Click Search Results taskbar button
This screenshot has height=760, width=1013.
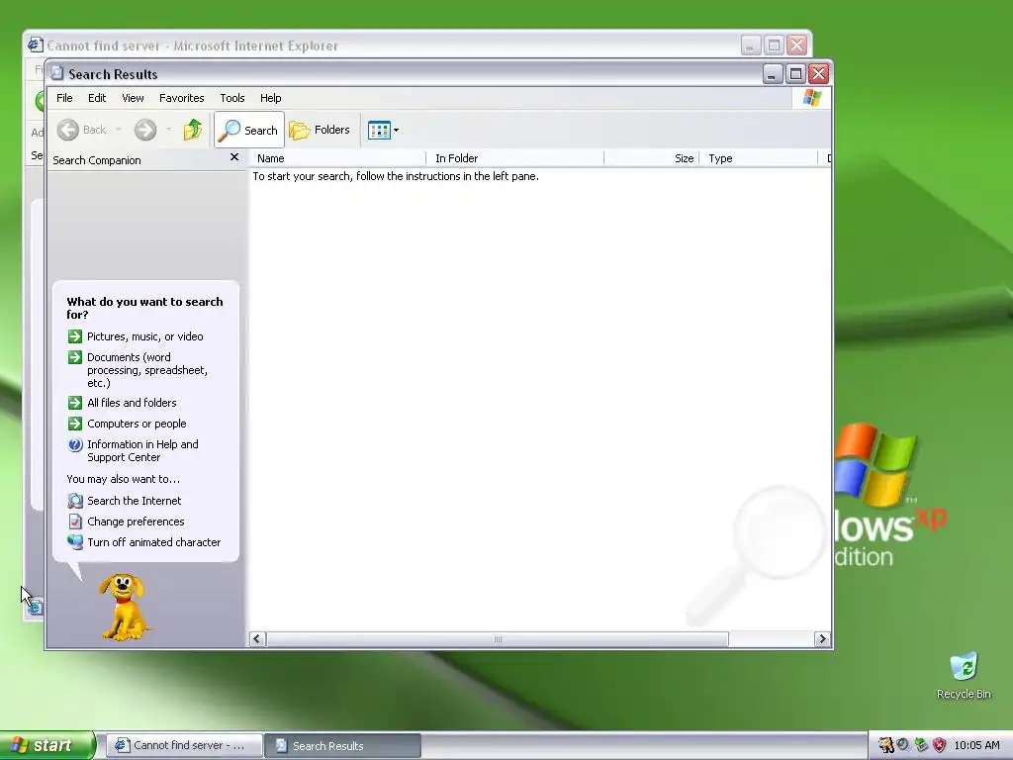point(343,745)
